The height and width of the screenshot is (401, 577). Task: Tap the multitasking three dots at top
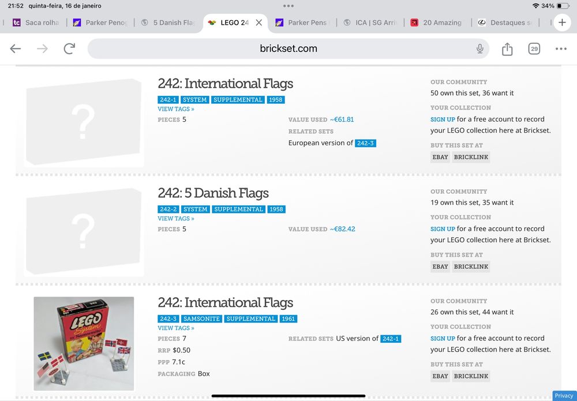[x=288, y=6]
